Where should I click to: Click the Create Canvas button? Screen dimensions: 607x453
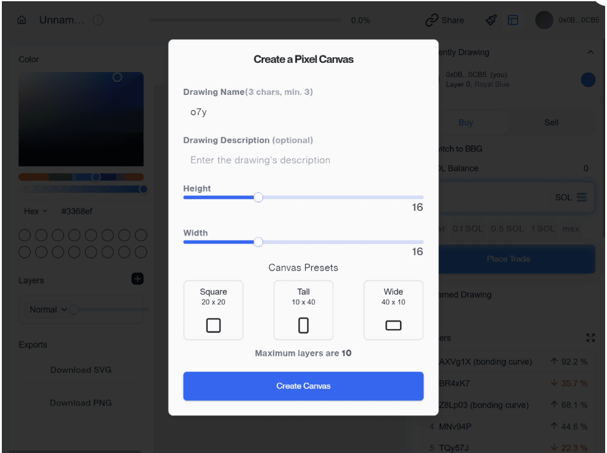coord(303,386)
